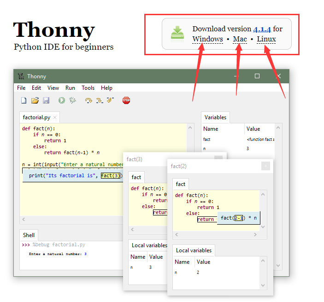Viewport: 324px width, 302px height.
Task: Close the fact(2) frame window
Action: (x=265, y=166)
